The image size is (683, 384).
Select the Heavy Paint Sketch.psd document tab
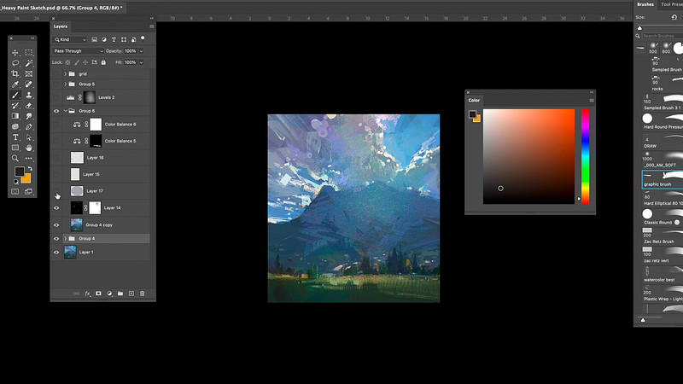coord(61,8)
